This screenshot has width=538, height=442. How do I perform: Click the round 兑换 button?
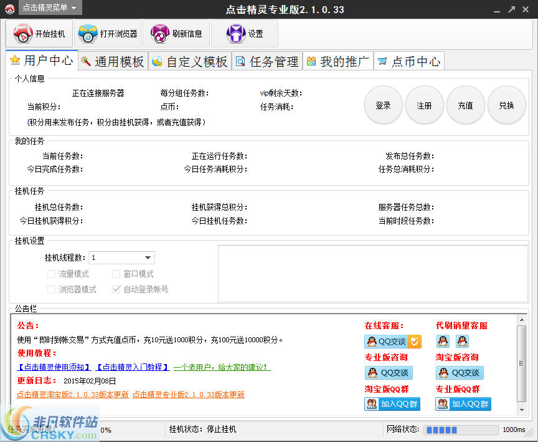click(x=506, y=105)
